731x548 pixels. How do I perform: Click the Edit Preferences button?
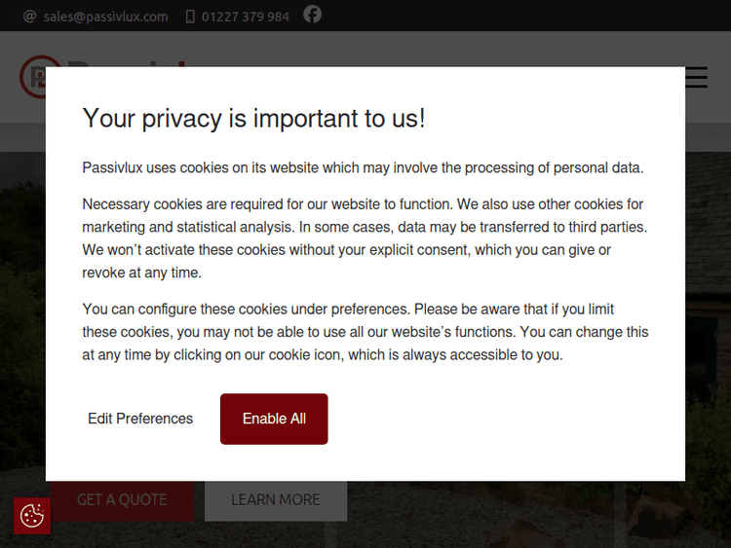(x=140, y=419)
